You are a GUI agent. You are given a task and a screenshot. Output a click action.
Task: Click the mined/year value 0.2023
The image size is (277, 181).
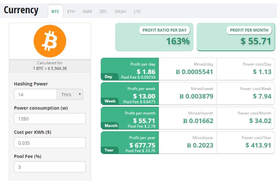point(203,145)
